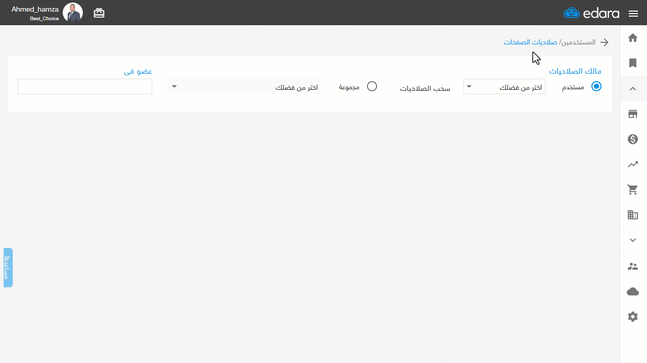Open the hamburger menu
Image resolution: width=647 pixels, height=363 pixels.
[x=633, y=14]
